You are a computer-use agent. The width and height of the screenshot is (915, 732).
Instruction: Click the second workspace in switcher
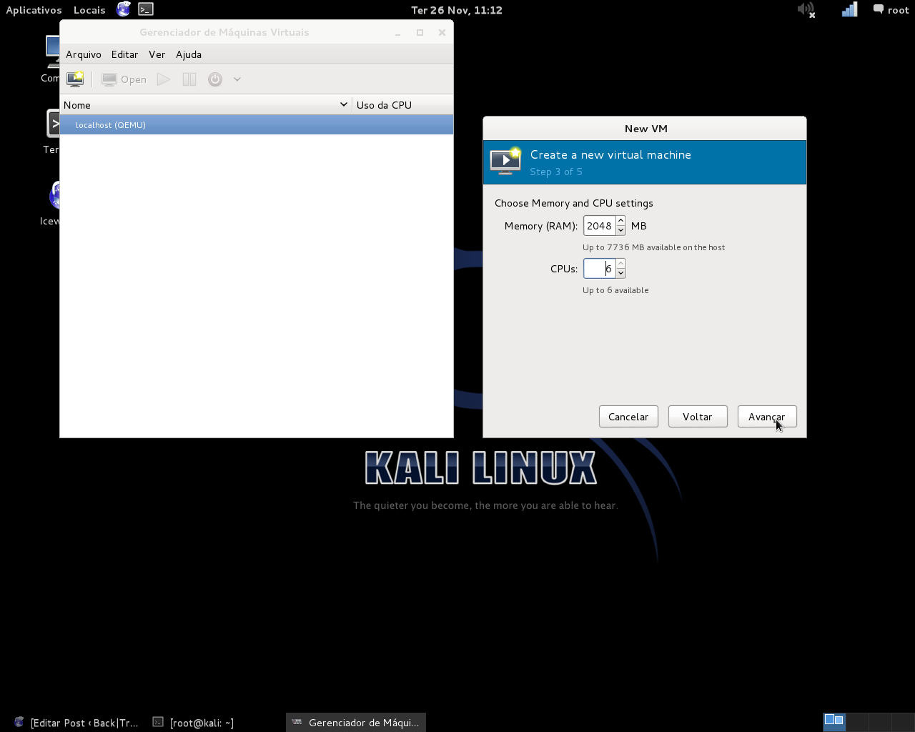pos(857,722)
